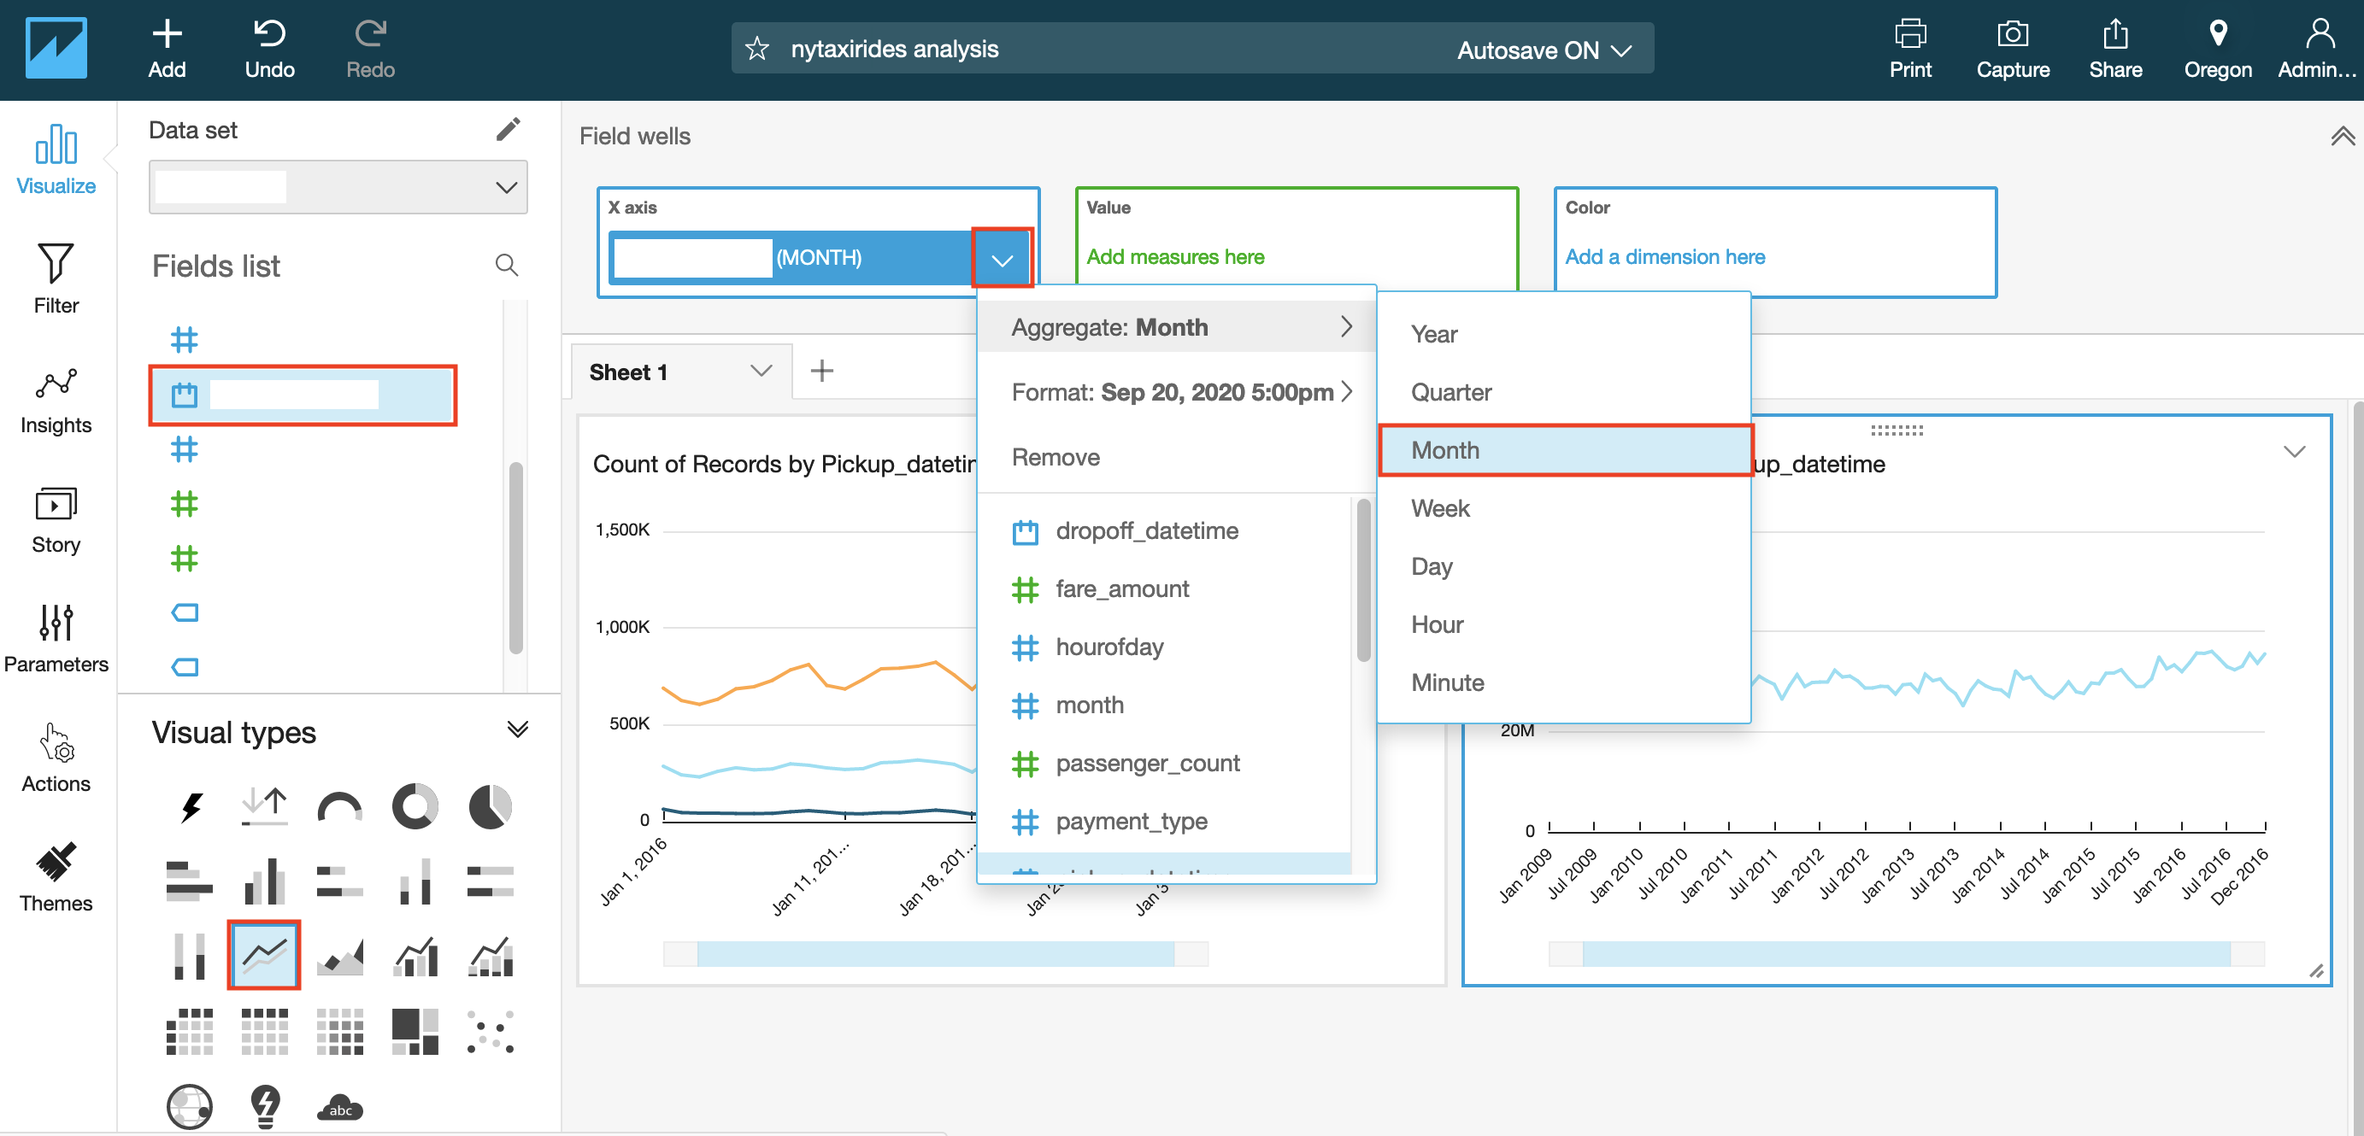Image resolution: width=2364 pixels, height=1136 pixels.
Task: Click the Capture camera icon
Action: pyautogui.click(x=2012, y=34)
